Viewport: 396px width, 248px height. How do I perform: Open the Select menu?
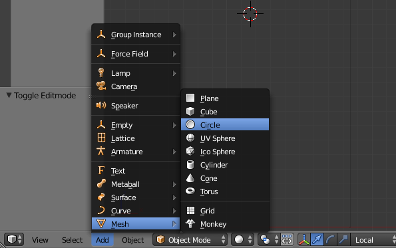pos(73,240)
